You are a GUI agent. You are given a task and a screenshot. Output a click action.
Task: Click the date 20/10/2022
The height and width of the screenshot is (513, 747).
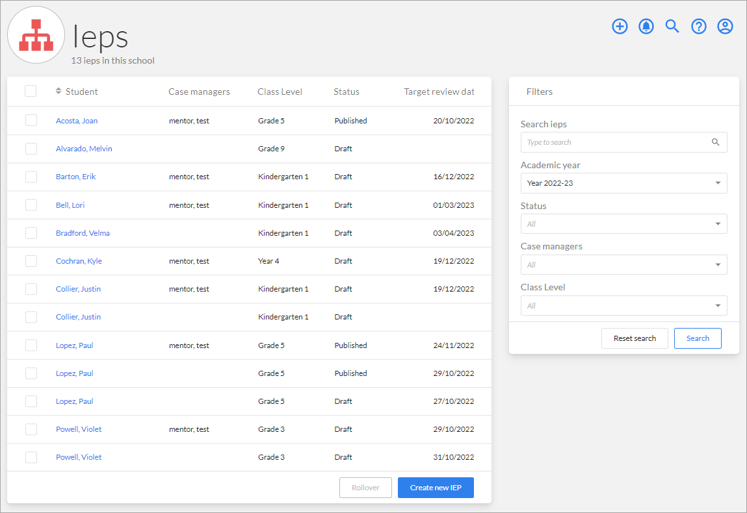tap(454, 121)
